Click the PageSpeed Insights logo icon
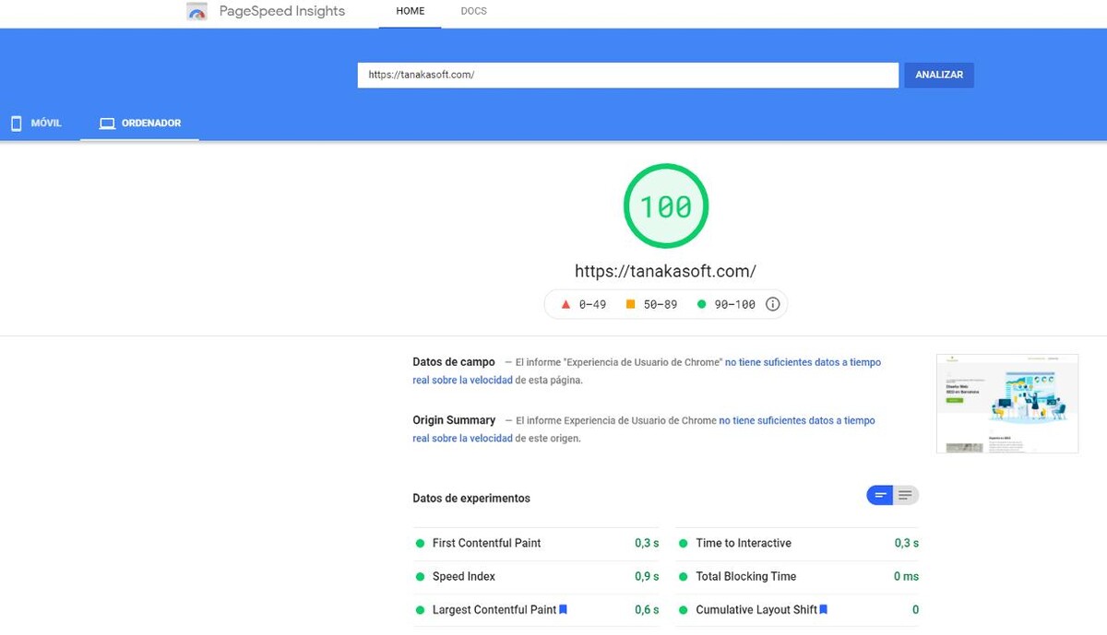1107x635 pixels. (x=196, y=12)
